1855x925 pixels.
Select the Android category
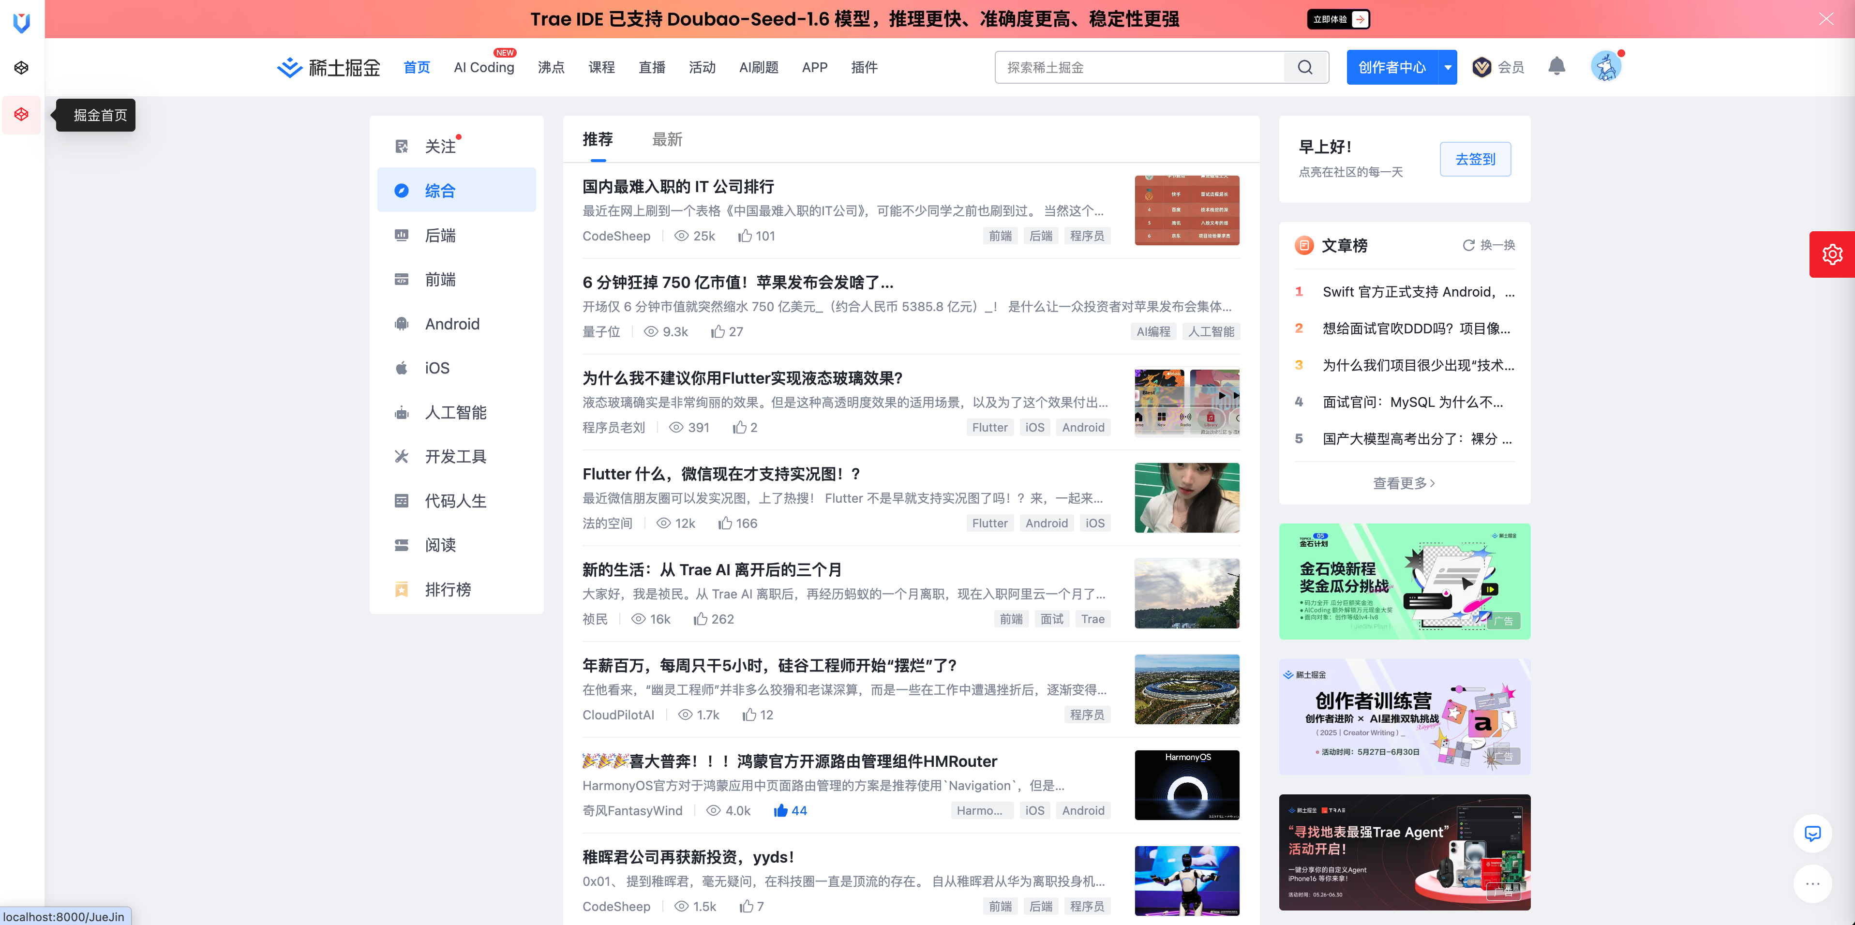click(457, 324)
